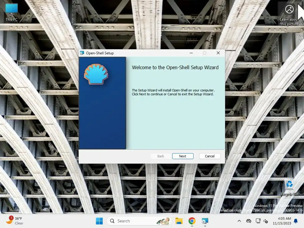Select the This PC desktop icon
Image resolution: width=304 pixels, height=228 pixels.
[12, 12]
